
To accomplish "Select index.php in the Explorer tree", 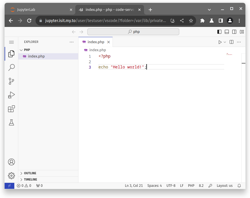I will pyautogui.click(x=36, y=56).
